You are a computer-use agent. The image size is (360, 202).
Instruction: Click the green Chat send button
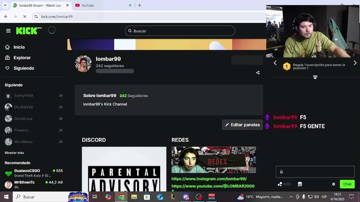pyautogui.click(x=347, y=184)
